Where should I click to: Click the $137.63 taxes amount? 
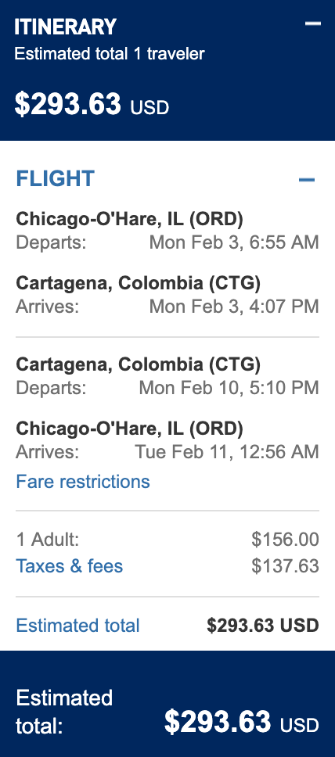(x=285, y=566)
